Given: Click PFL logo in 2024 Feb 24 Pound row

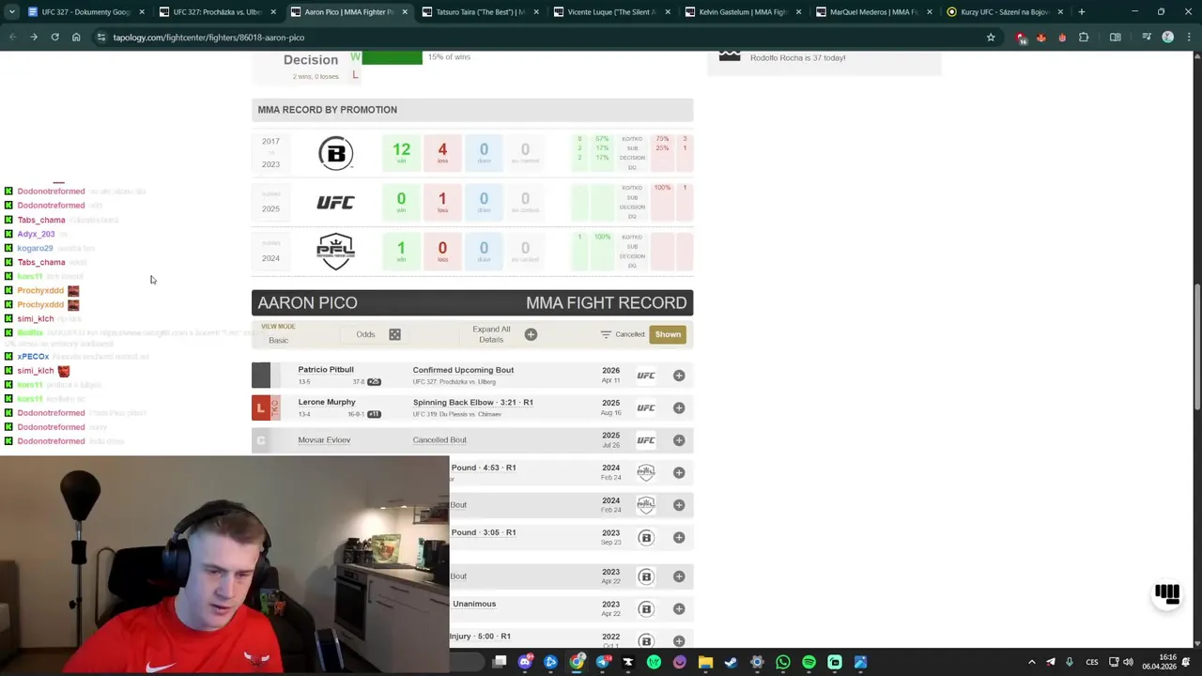Looking at the screenshot, I should 646,472.
